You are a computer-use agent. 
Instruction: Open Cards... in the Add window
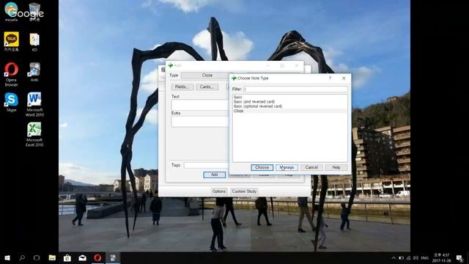[207, 87]
